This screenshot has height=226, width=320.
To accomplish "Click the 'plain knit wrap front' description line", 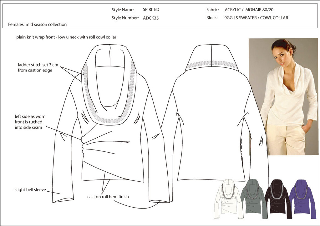I will [66, 37].
